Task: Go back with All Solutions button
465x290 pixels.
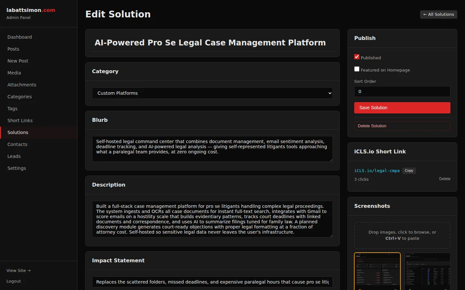Action: [x=438, y=14]
